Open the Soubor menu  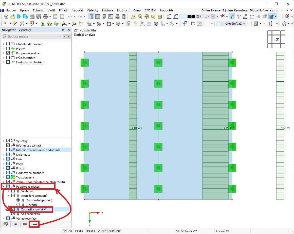pyautogui.click(x=11, y=10)
